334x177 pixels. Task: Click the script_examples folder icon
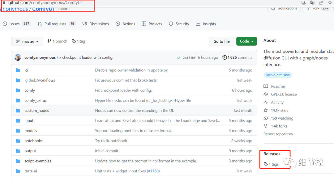pyautogui.click(x=18, y=161)
